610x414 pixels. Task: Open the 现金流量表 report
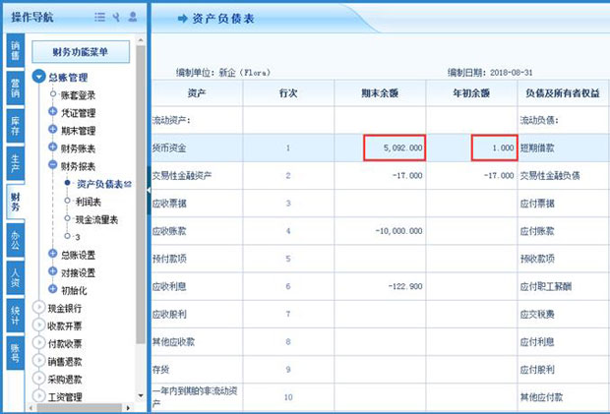pyautogui.click(x=96, y=219)
